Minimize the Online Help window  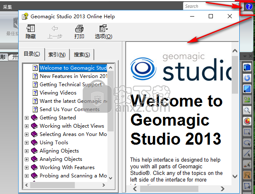coord(192,16)
